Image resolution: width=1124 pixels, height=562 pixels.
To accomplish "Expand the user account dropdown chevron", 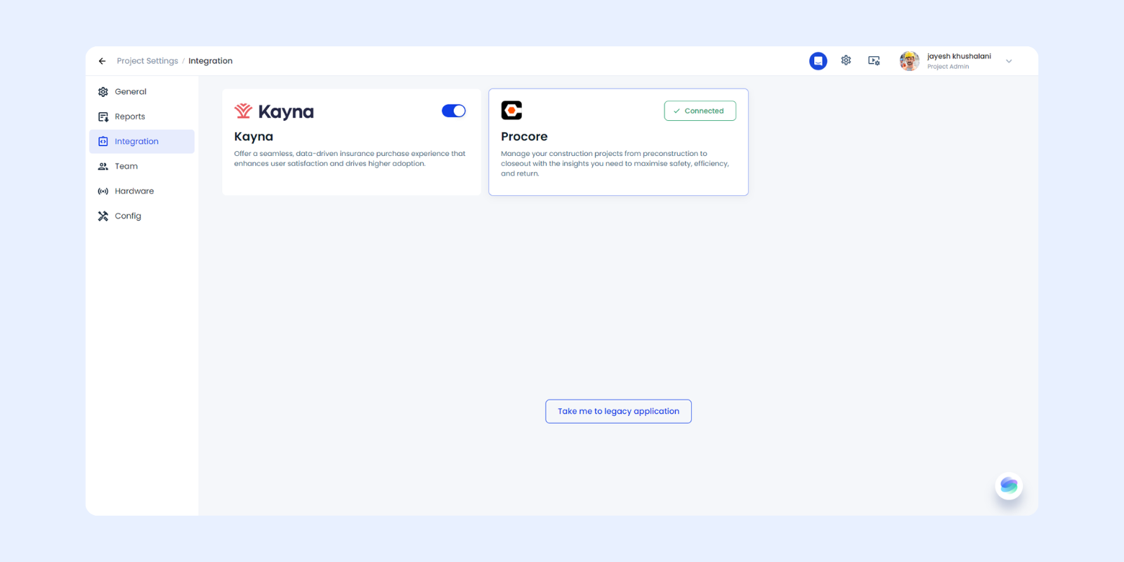I will click(1009, 61).
